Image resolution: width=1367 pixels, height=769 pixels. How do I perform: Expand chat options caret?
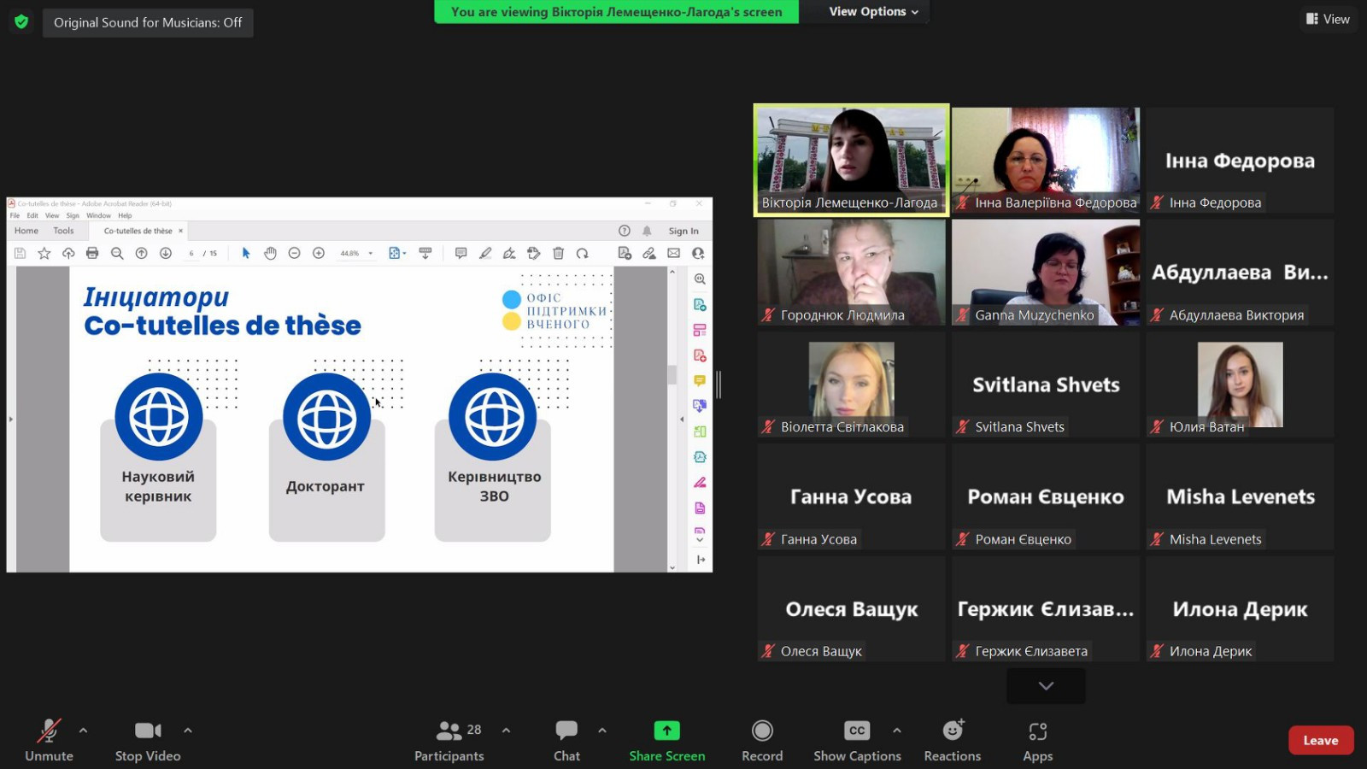[602, 731]
